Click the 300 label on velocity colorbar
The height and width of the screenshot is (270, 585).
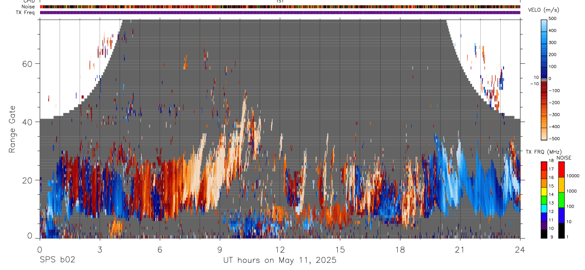553,42
